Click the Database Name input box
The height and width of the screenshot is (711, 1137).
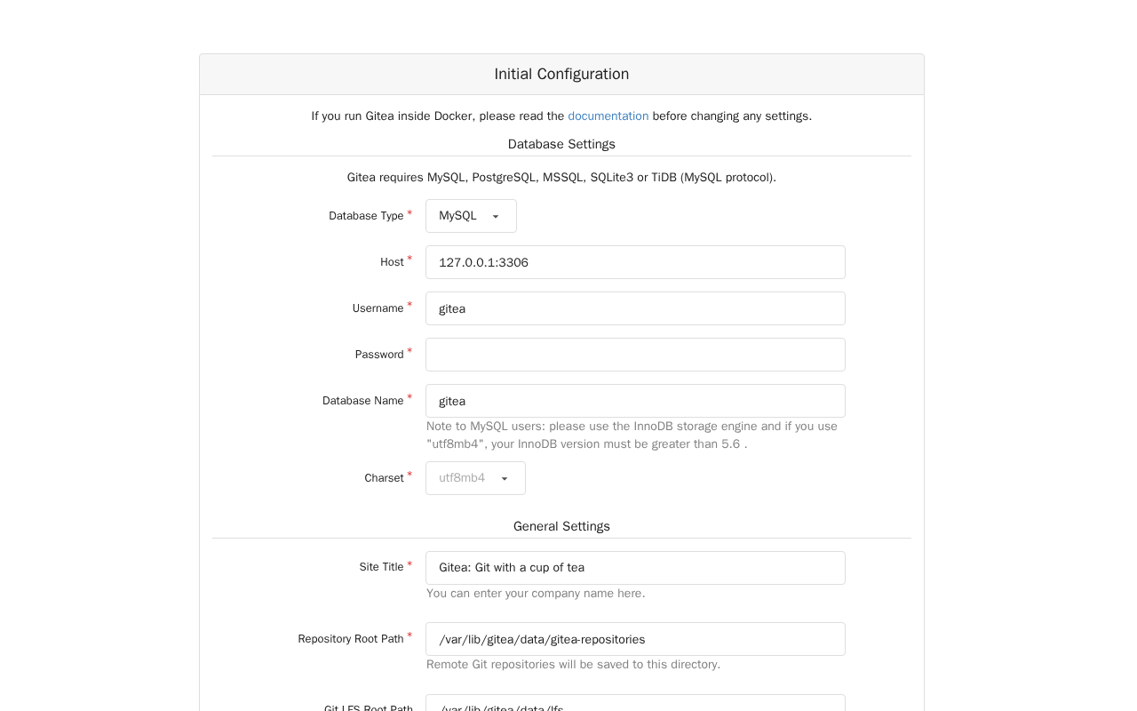(635, 401)
